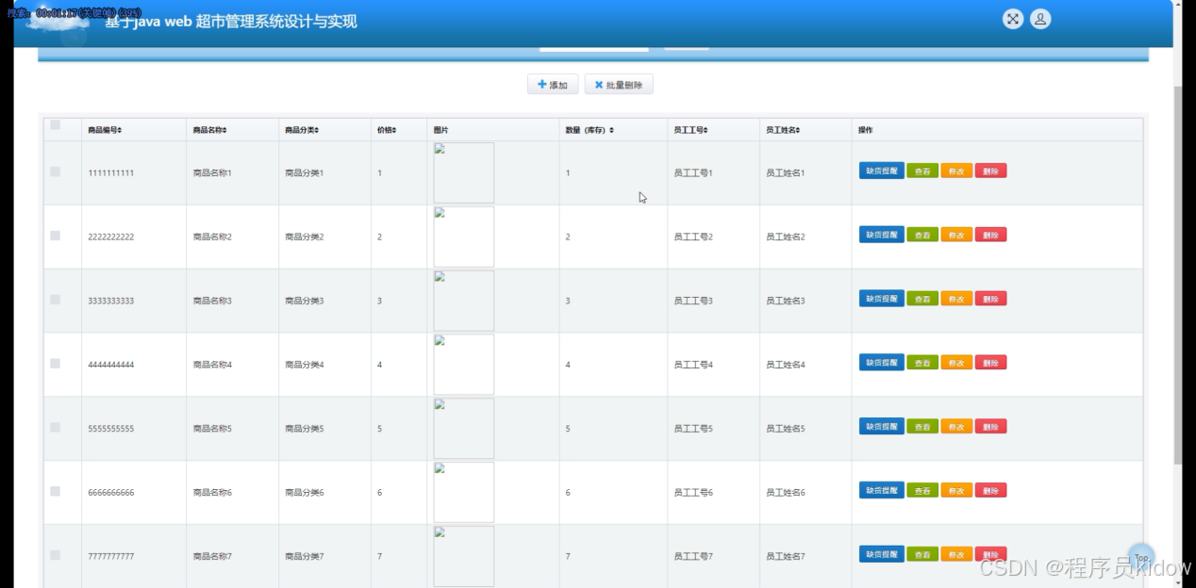Image resolution: width=1196 pixels, height=588 pixels.
Task: Check the box for row 6666666666
Action: pyautogui.click(x=55, y=491)
